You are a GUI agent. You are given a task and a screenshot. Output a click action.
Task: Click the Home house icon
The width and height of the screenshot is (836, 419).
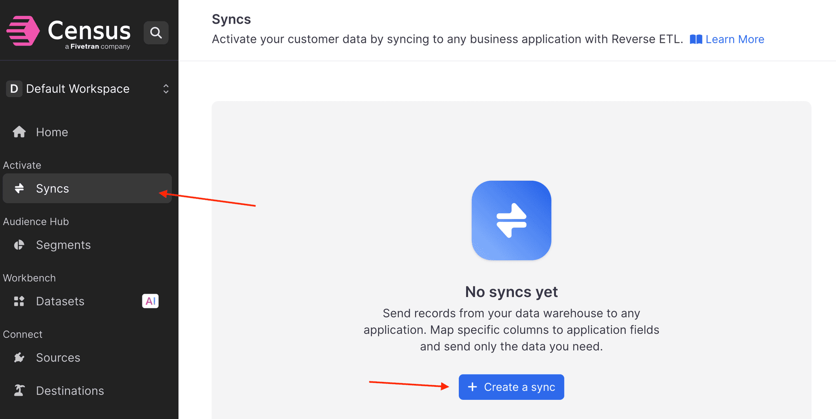click(19, 132)
